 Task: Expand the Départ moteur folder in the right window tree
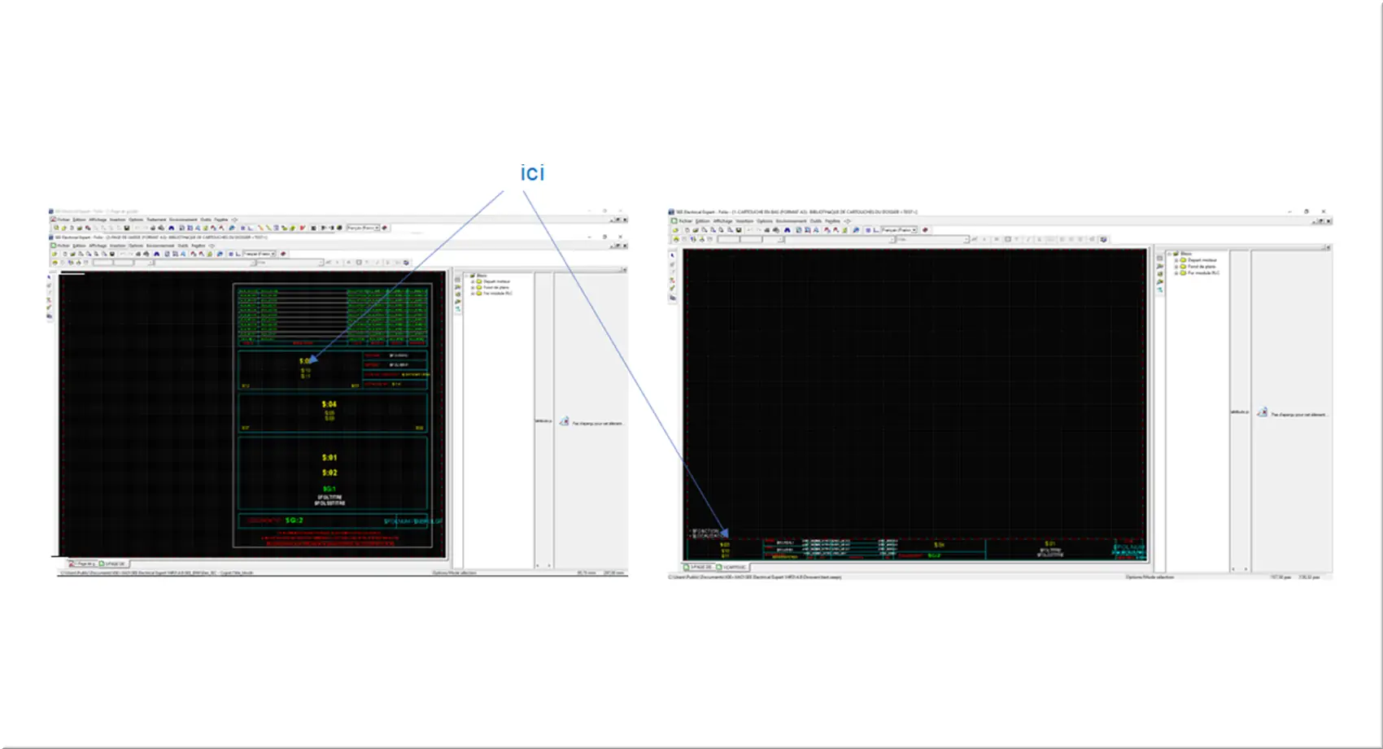tap(1176, 260)
